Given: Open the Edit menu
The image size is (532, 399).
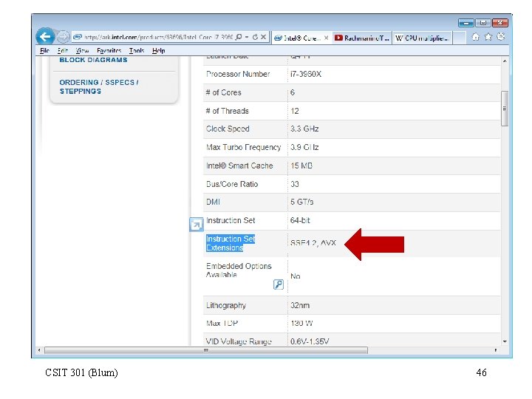Looking at the screenshot, I should (x=62, y=50).
